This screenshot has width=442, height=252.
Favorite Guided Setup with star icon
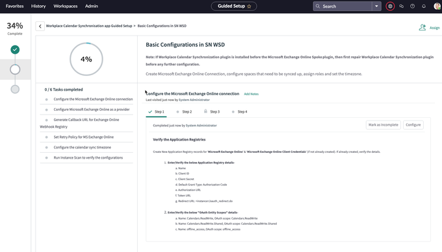click(249, 6)
